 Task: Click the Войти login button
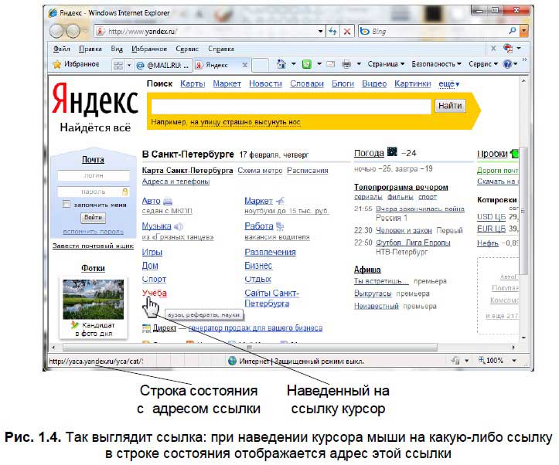[x=93, y=218]
